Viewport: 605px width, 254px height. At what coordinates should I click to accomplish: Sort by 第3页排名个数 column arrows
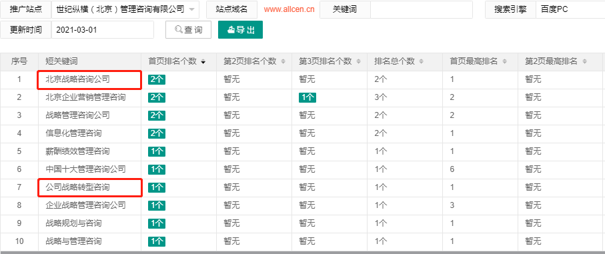tap(358, 61)
